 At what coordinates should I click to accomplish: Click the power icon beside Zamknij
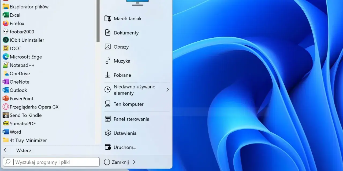tap(107, 162)
